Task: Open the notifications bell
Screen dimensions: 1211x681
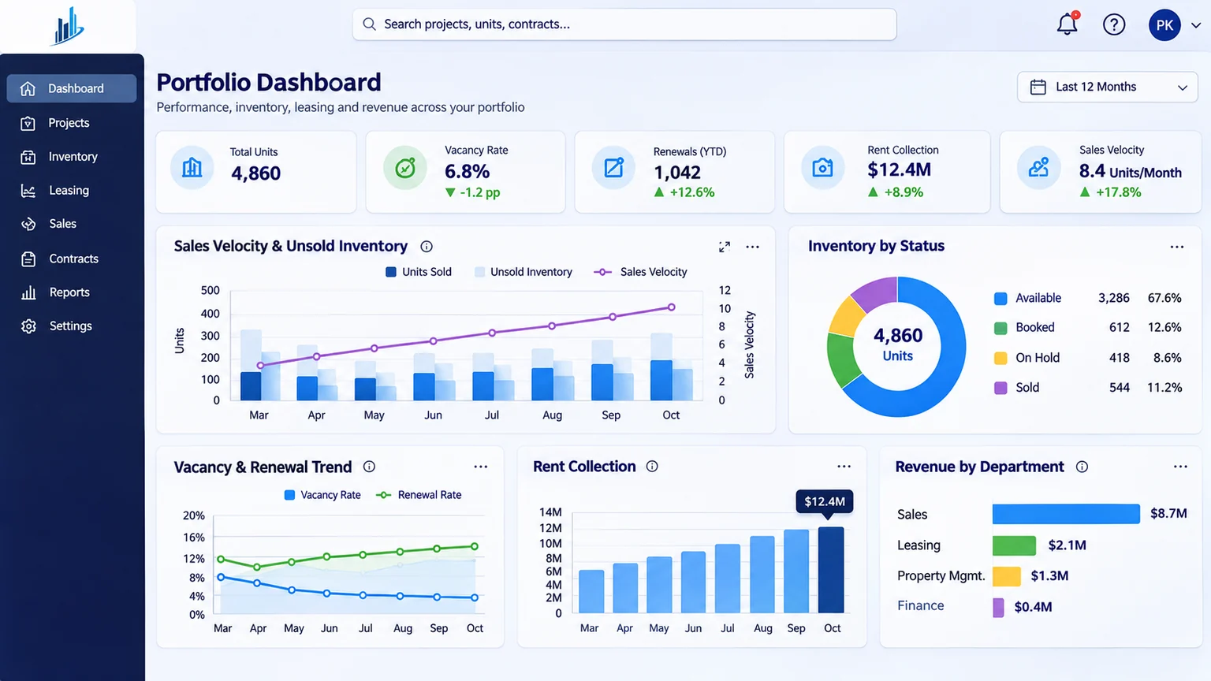Action: (x=1068, y=24)
